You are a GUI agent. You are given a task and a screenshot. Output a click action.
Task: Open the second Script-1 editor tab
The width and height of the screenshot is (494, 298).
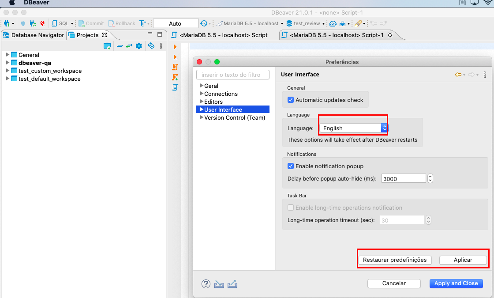[337, 35]
